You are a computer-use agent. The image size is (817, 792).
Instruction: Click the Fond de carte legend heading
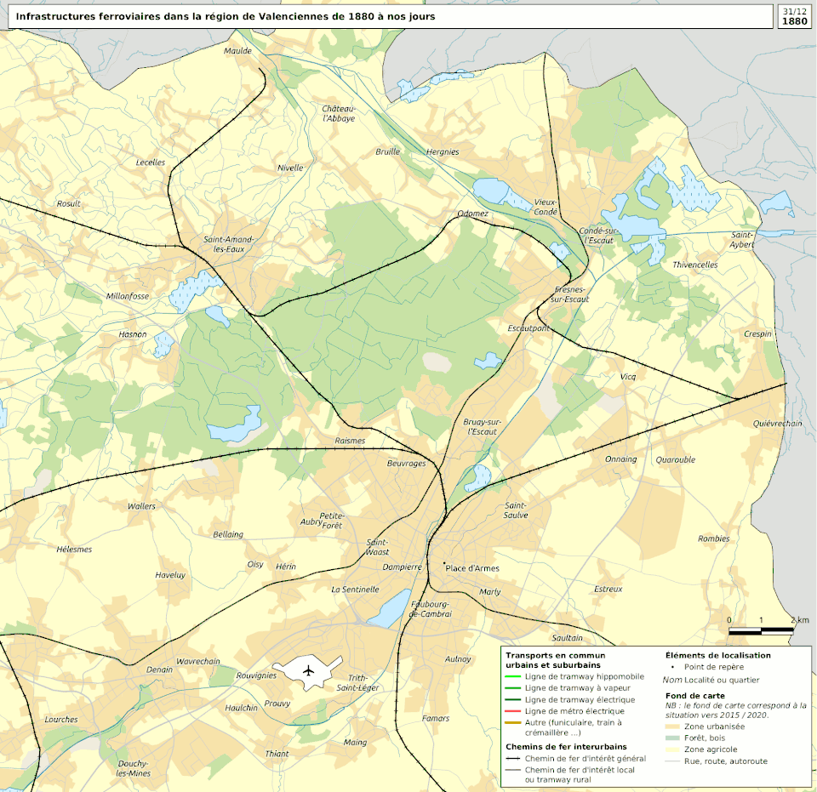coord(694,695)
